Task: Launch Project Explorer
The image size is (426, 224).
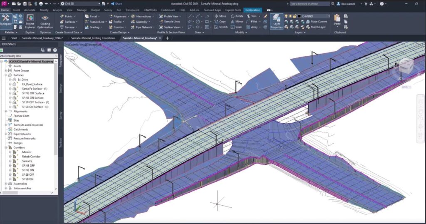Action: pyautogui.click(x=30, y=21)
